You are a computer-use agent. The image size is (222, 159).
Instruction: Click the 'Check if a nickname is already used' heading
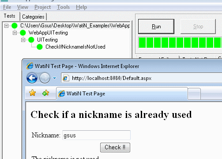pyautogui.click(x=111, y=115)
